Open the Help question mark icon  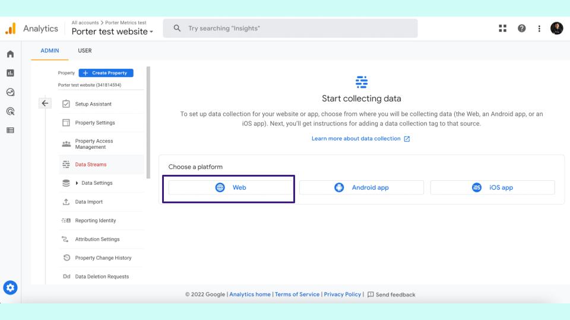[x=522, y=28]
